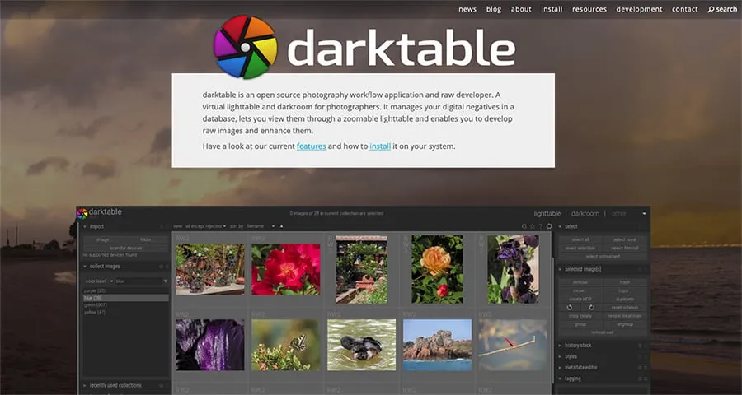Select the yellow (47) collection entry

tap(126, 313)
